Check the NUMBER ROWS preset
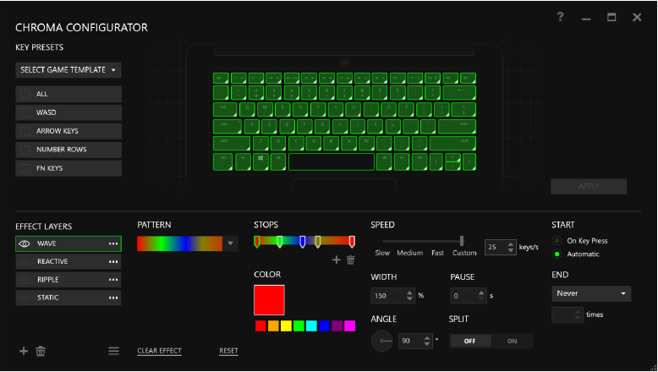The height and width of the screenshot is (372, 658). pyautogui.click(x=25, y=150)
